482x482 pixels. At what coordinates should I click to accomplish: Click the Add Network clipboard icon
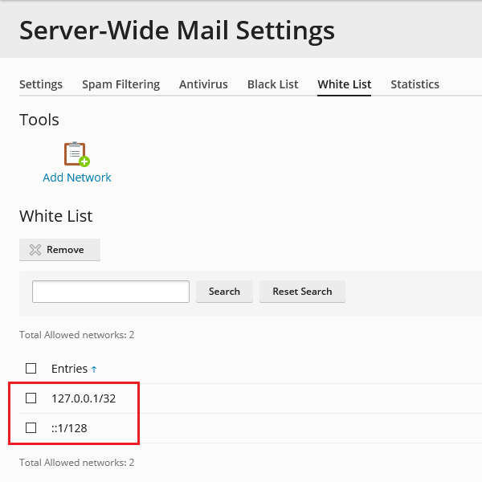76,153
